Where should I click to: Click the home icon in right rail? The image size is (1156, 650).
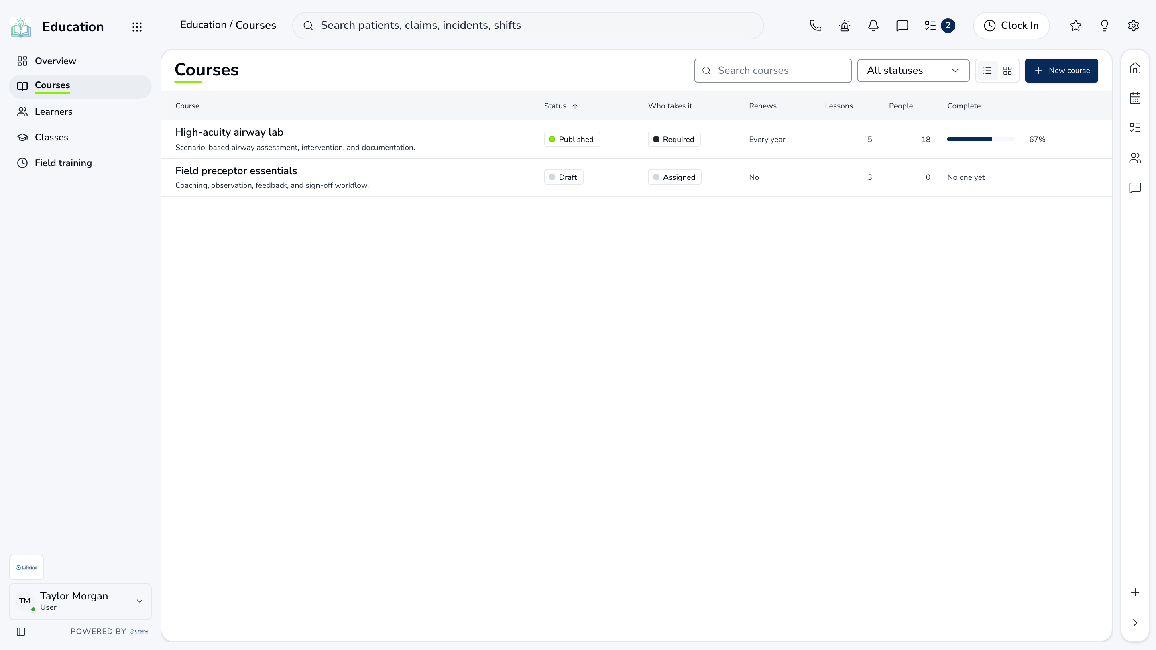click(x=1135, y=68)
